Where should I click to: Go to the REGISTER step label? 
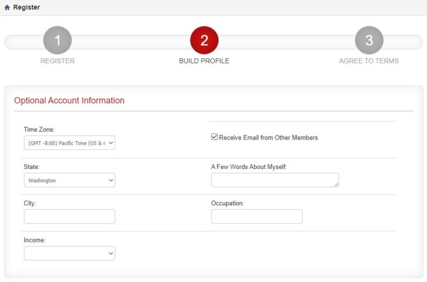tap(57, 61)
